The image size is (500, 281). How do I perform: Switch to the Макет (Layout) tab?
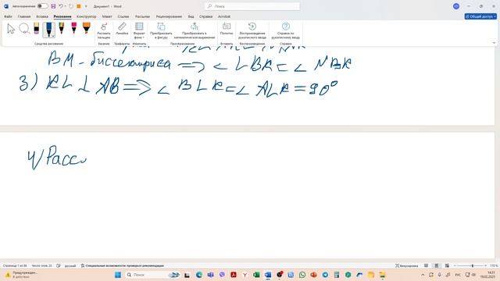coord(107,16)
